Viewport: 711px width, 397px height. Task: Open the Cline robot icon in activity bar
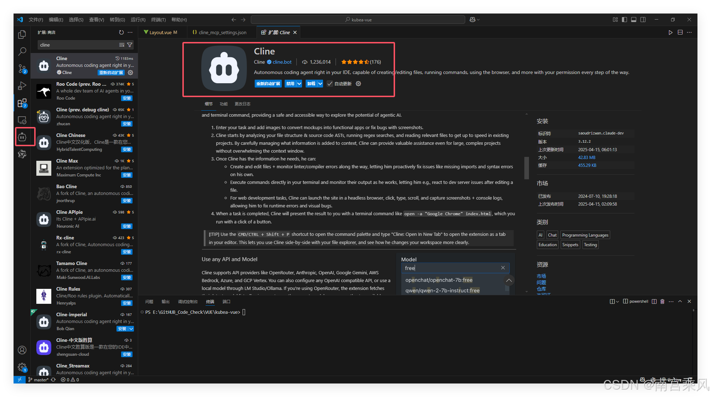pos(22,137)
